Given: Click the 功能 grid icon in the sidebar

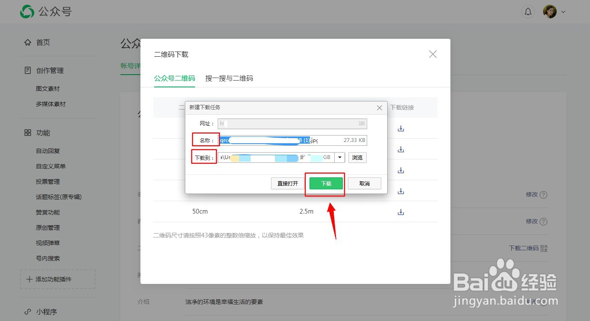Looking at the screenshot, I should (27, 132).
